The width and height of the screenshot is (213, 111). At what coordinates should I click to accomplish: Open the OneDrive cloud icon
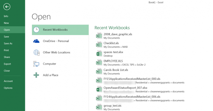point(36,41)
